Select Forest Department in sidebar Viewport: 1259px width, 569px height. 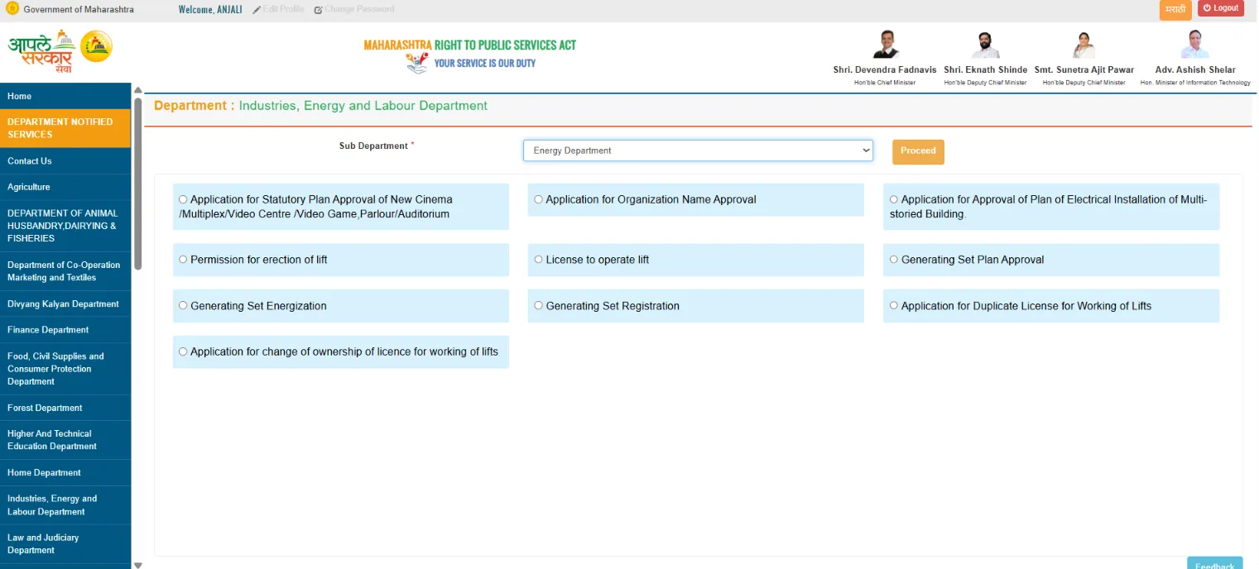pyautogui.click(x=65, y=408)
